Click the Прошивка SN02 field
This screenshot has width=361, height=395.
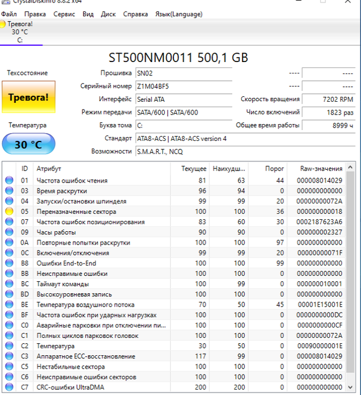[x=183, y=73]
